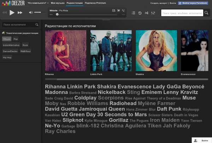The width and height of the screenshot is (212, 143).
Task: Toggle shuffle mode
Action: [146, 13]
